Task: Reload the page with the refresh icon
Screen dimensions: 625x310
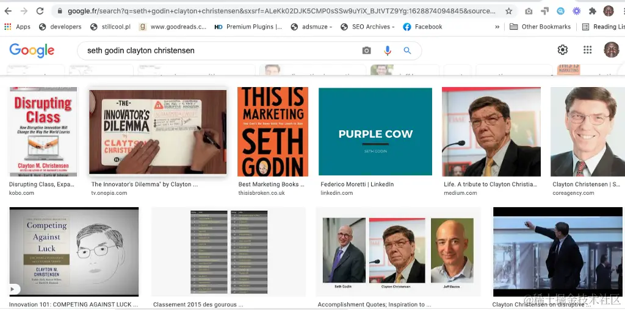Action: tap(40, 11)
